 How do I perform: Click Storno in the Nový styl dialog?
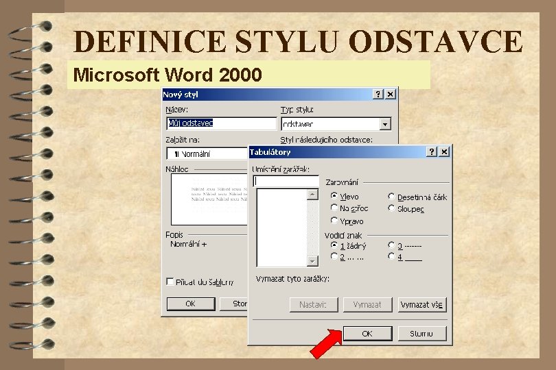[x=234, y=304]
